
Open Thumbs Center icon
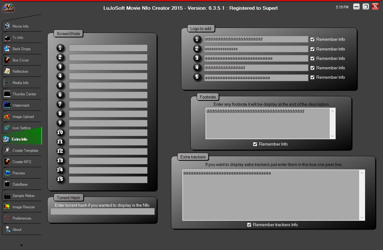click(x=7, y=94)
